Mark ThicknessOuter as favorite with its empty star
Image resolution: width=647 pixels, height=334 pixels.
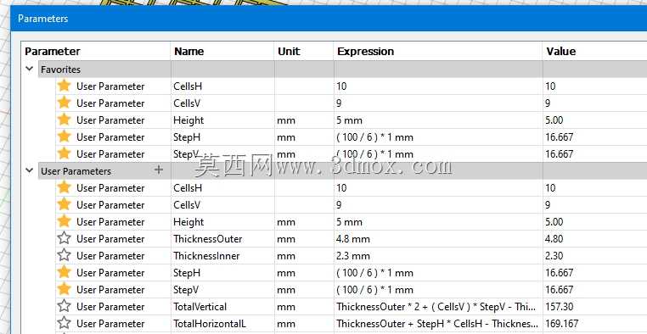64,238
